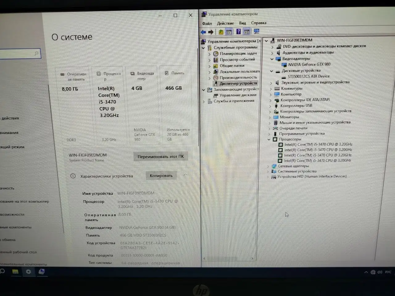
Task: Open the taskbar search magnifier
Action: (2, 271)
